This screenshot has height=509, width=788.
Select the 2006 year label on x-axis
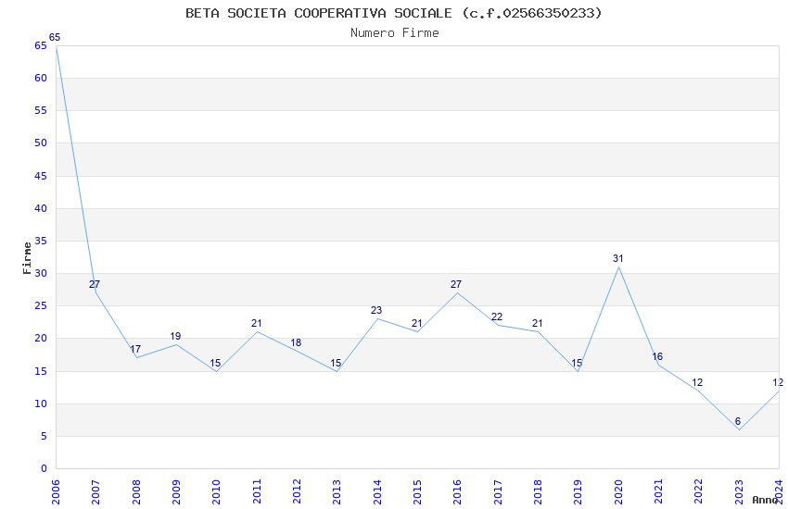(56, 492)
